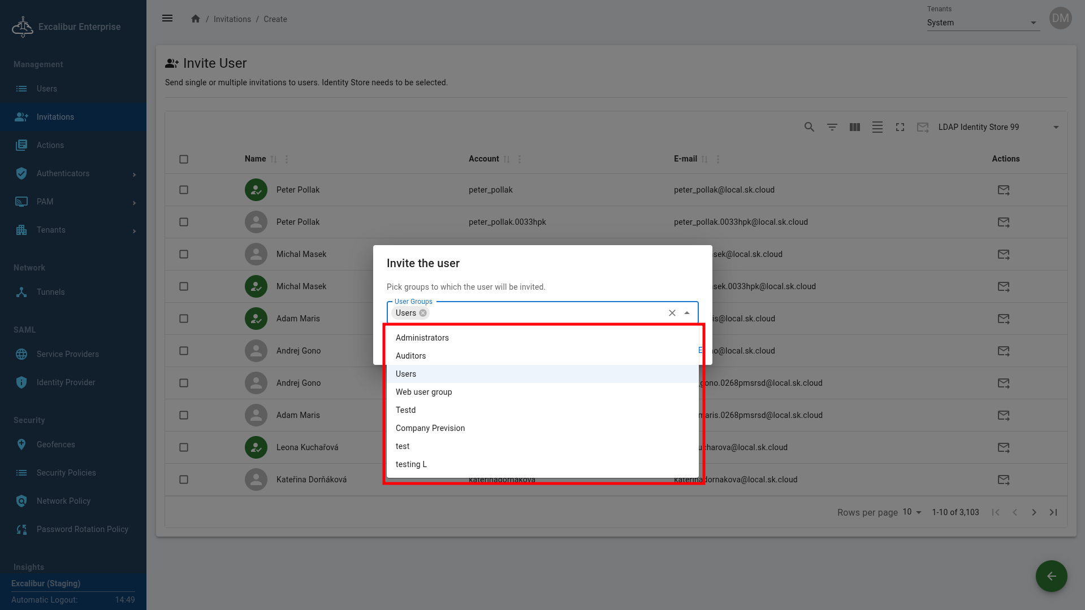Click the hamburger menu icon
Viewport: 1085px width, 610px height.
click(167, 19)
